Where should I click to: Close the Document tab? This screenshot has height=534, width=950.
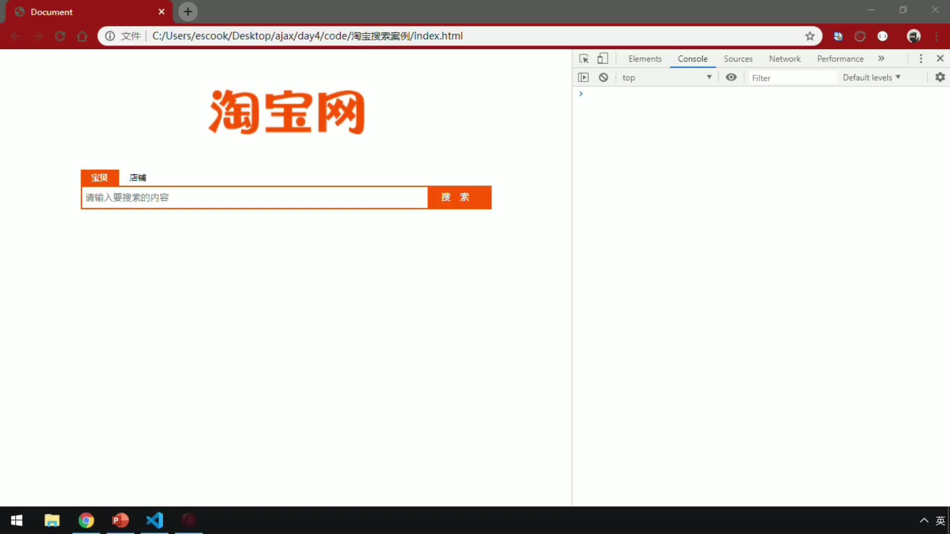(161, 12)
